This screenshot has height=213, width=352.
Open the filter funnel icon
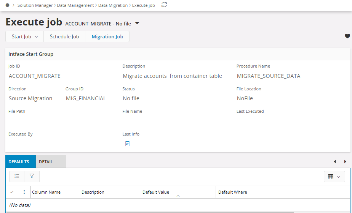(x=32, y=176)
